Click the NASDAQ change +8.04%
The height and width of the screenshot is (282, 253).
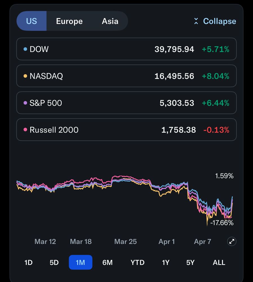click(x=216, y=76)
